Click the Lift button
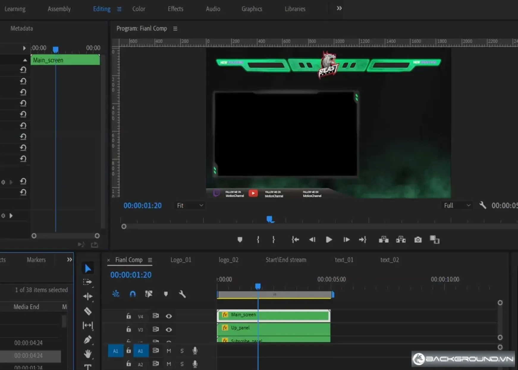The height and width of the screenshot is (370, 518). click(384, 239)
